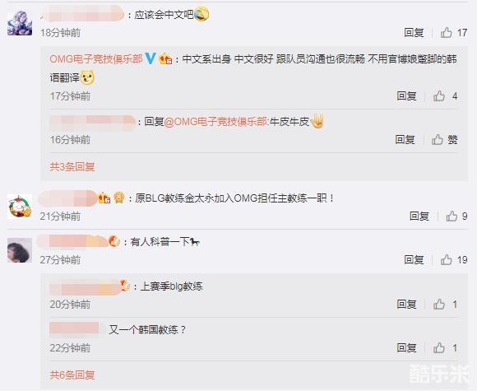Like the 21分钟前 comment with 9 likes
This screenshot has width=477, height=391.
pyautogui.click(x=452, y=216)
